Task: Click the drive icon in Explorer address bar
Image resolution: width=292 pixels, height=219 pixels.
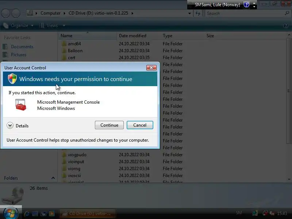Action: (30, 13)
